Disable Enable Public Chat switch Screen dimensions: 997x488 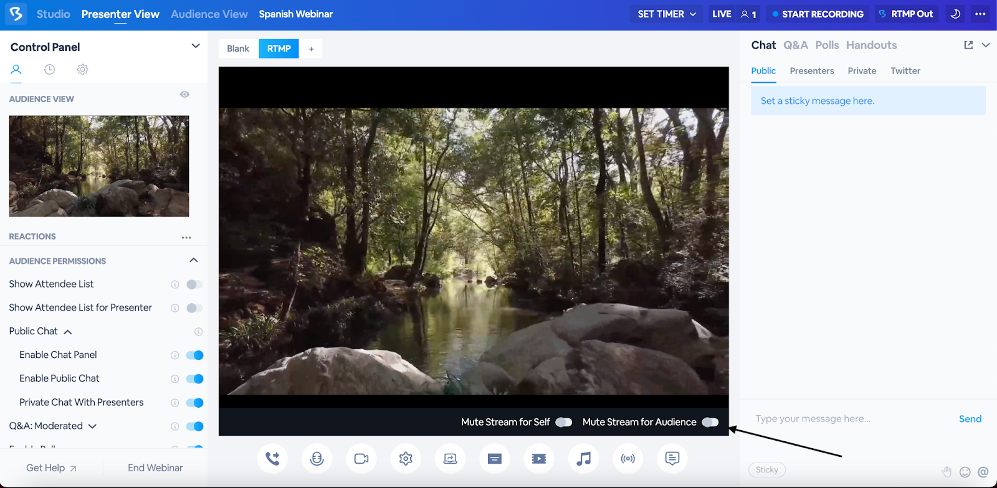pos(195,379)
